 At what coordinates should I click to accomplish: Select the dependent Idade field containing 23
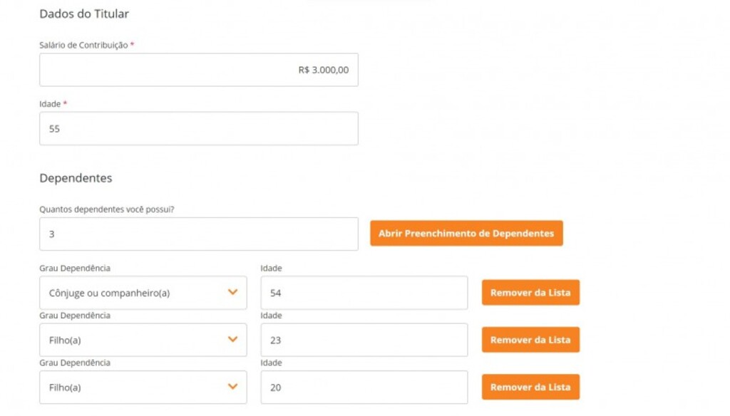[364, 340]
